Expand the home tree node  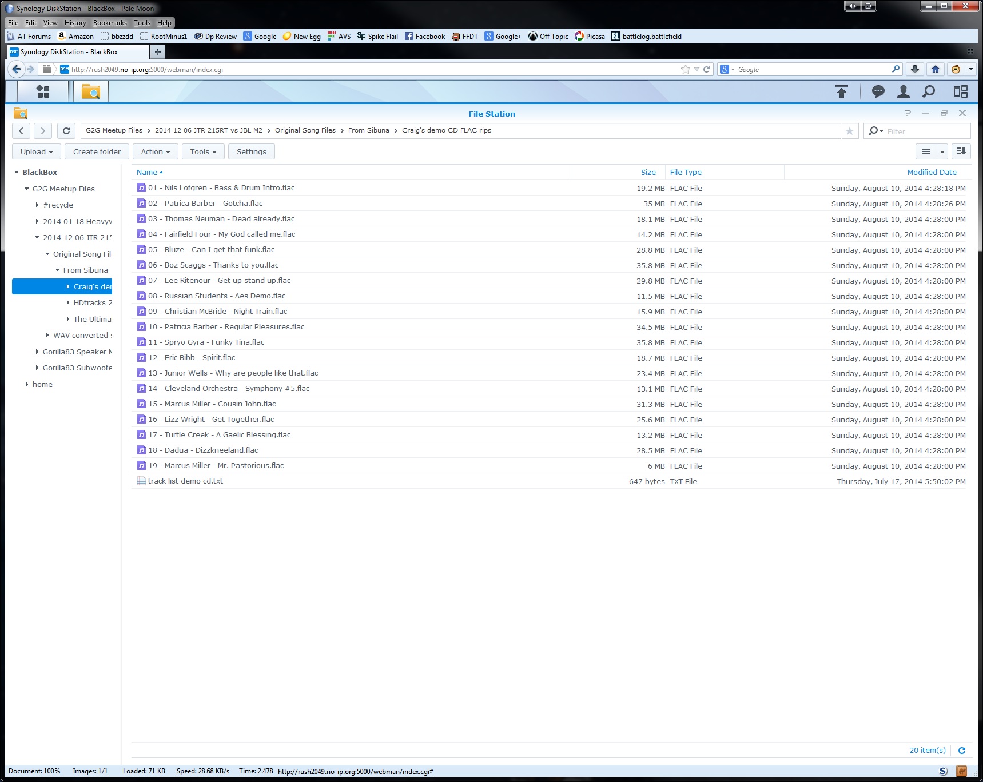[x=27, y=384]
